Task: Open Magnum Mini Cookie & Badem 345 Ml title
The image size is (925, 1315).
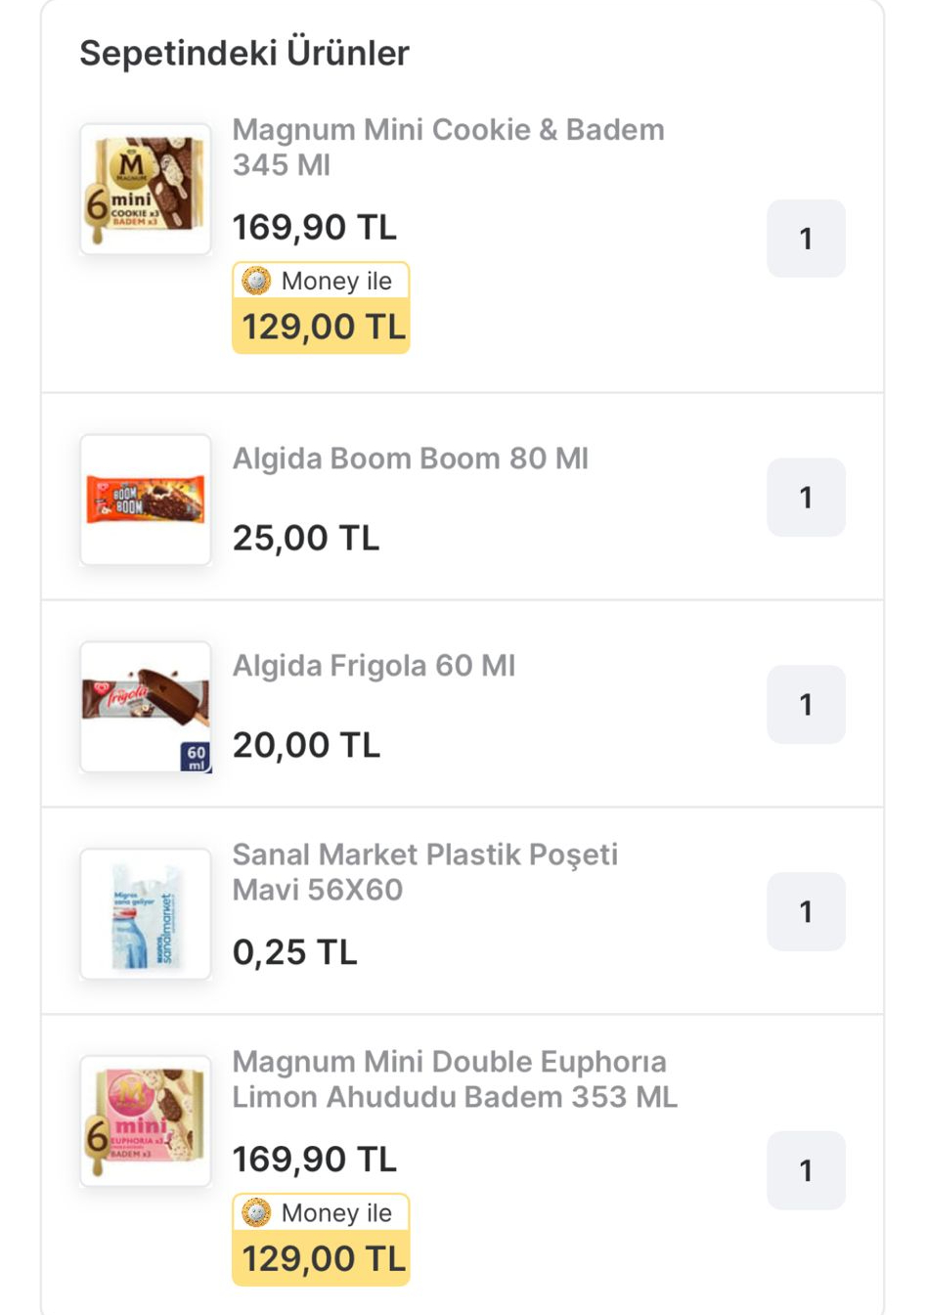Action: pyautogui.click(x=448, y=147)
